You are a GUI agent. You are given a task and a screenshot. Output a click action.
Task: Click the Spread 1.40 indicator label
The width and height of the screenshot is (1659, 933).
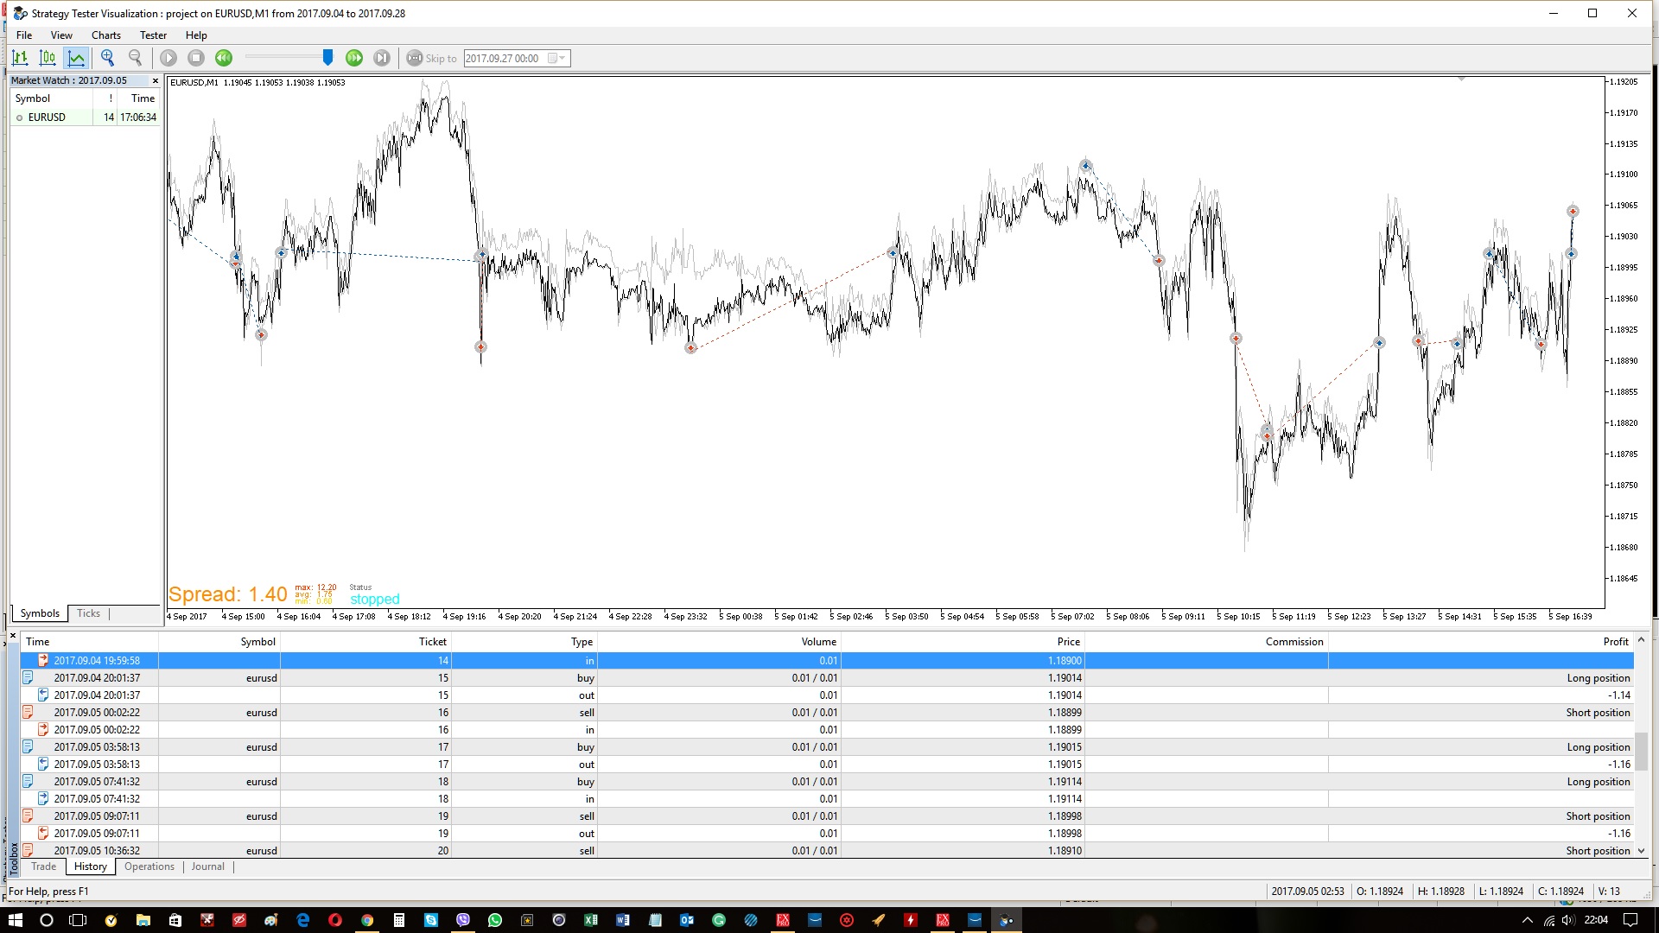tap(228, 594)
